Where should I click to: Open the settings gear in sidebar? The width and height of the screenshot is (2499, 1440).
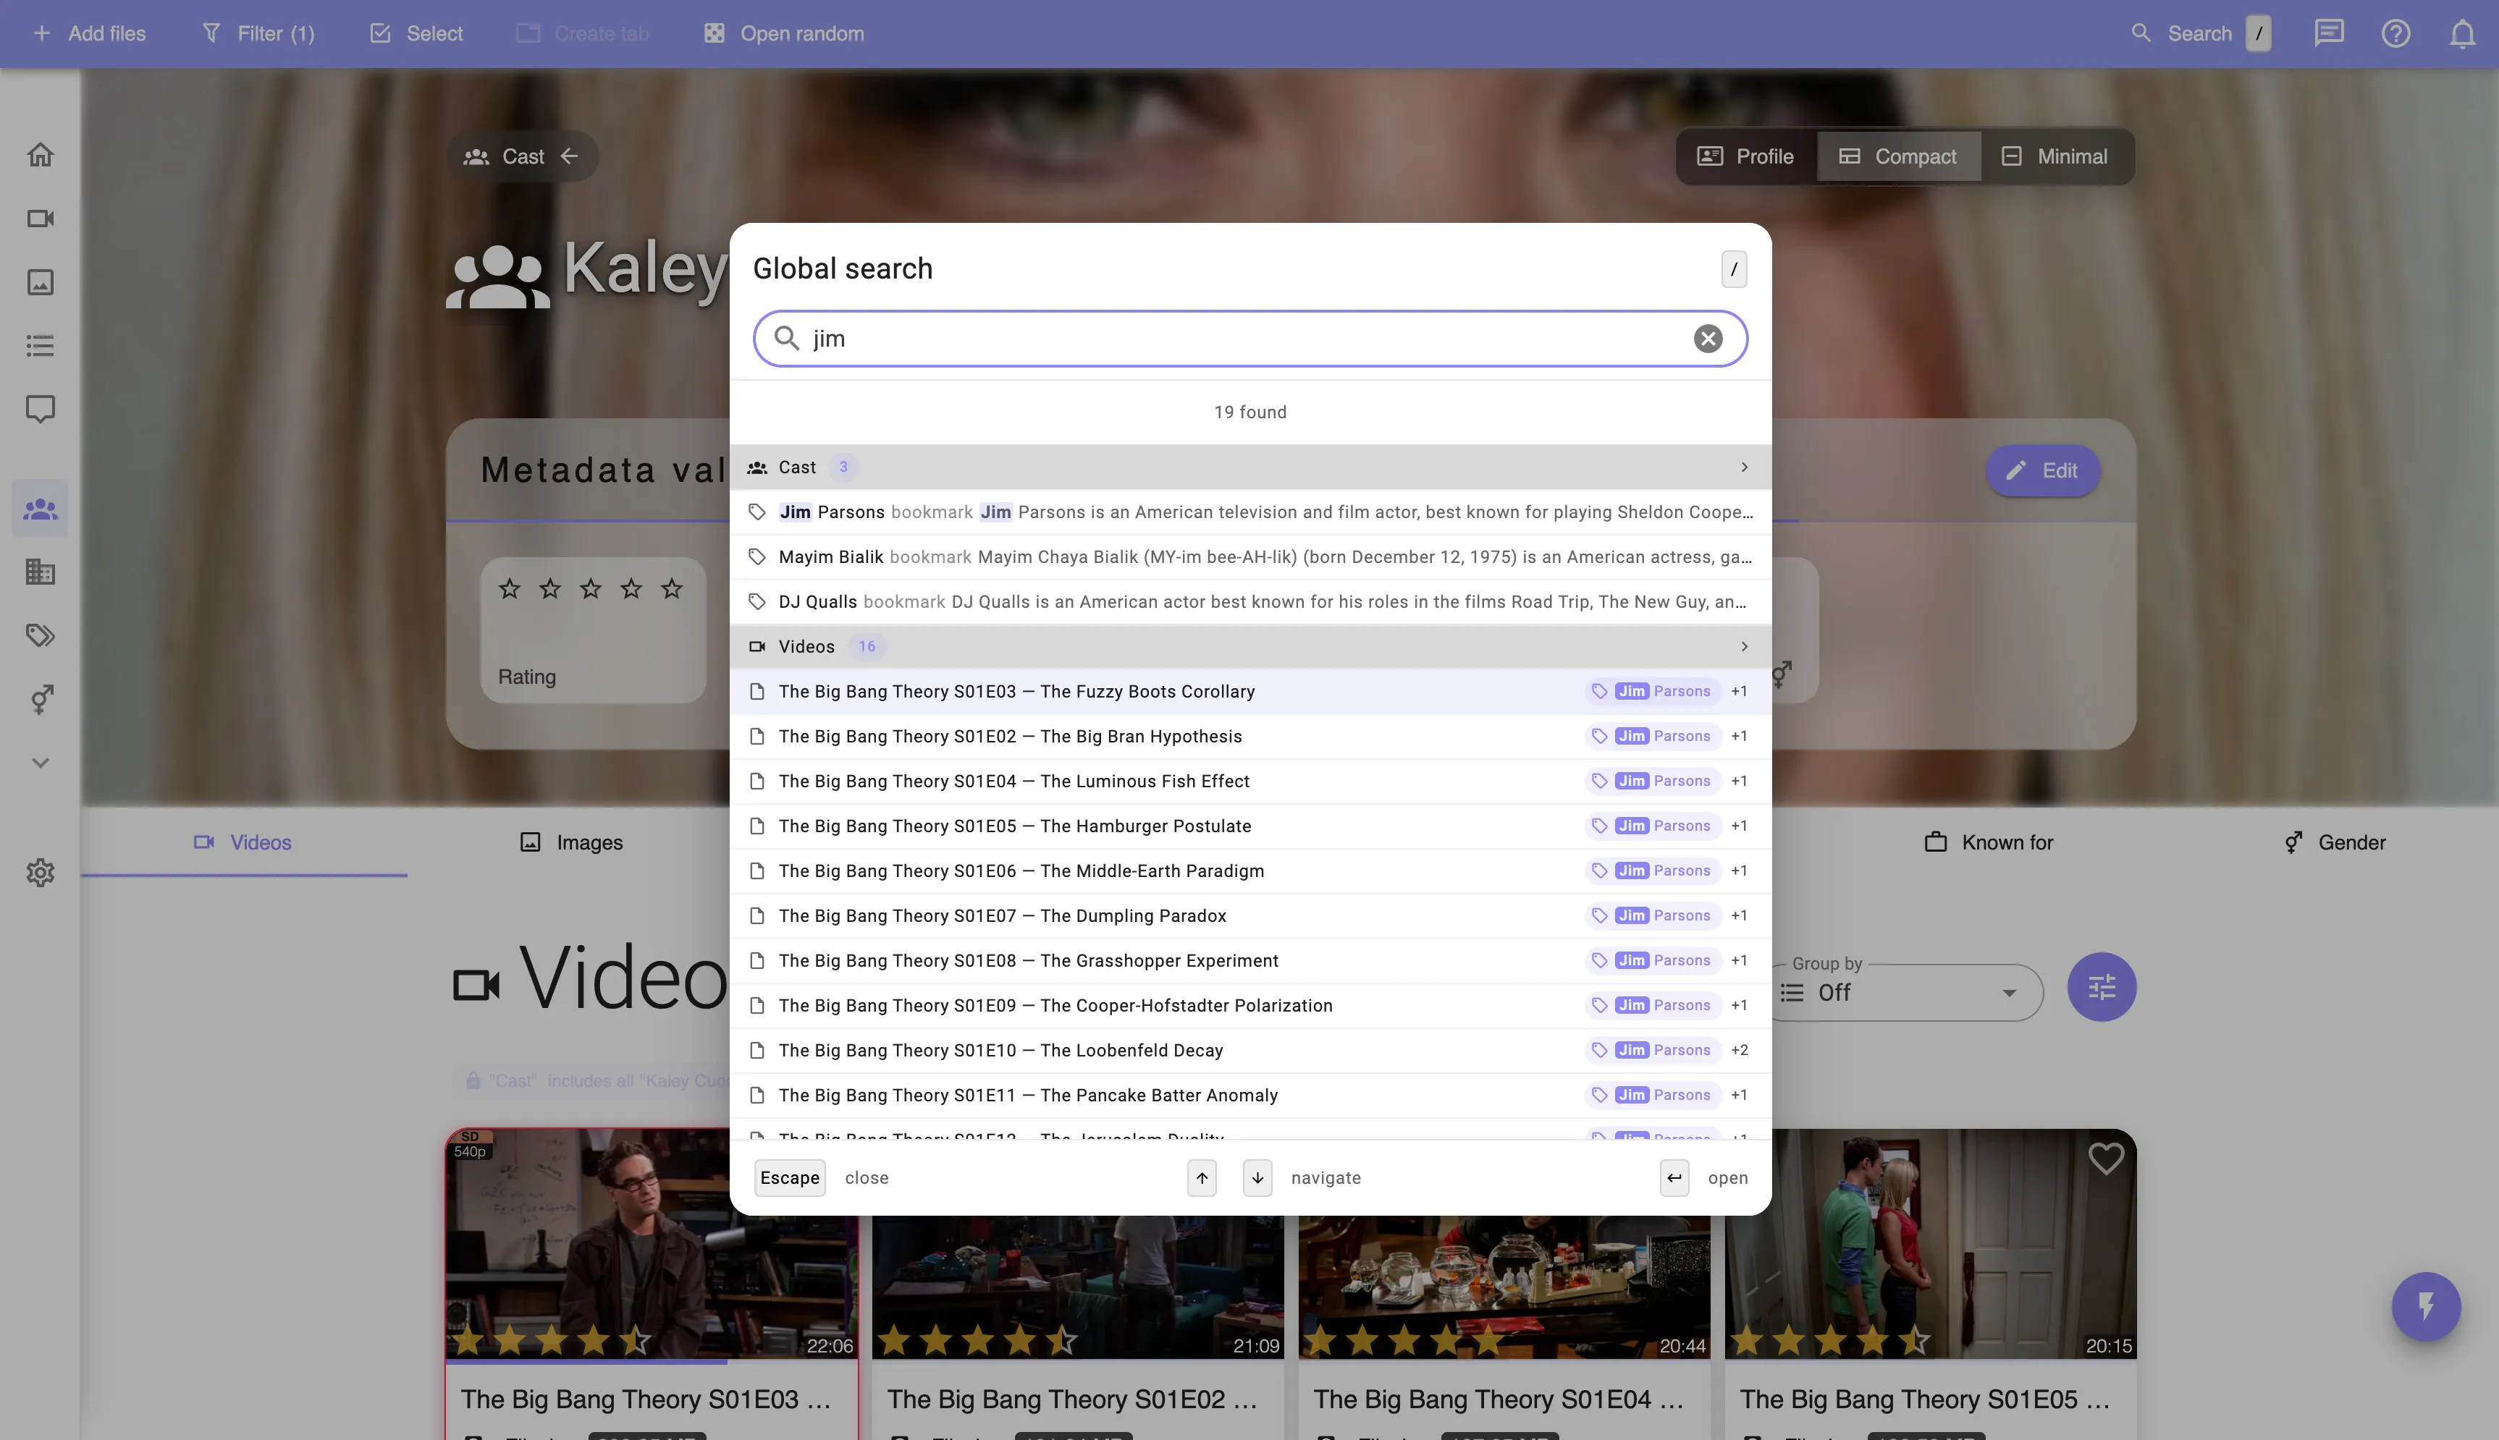coord(40,872)
